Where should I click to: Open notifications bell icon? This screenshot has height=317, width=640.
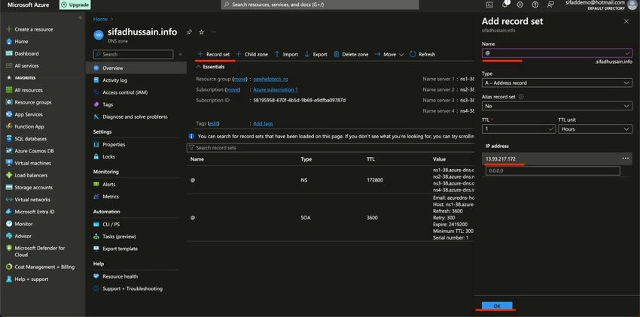click(505, 4)
